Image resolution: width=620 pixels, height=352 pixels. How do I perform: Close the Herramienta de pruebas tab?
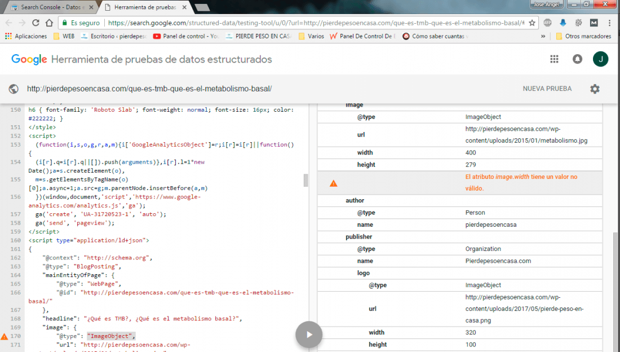184,7
